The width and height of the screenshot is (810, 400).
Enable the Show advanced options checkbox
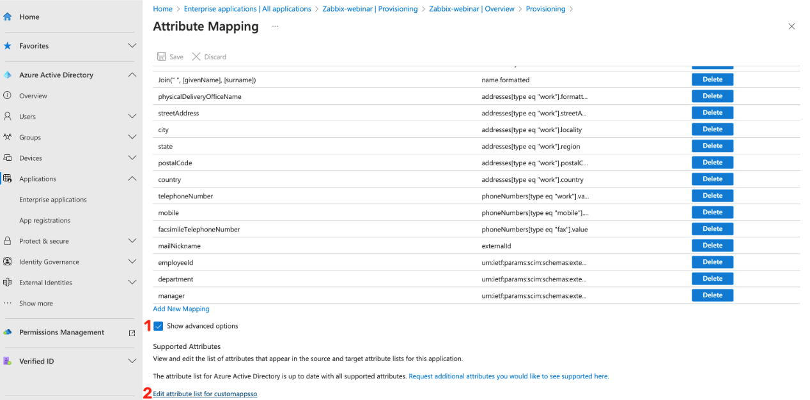coord(157,325)
